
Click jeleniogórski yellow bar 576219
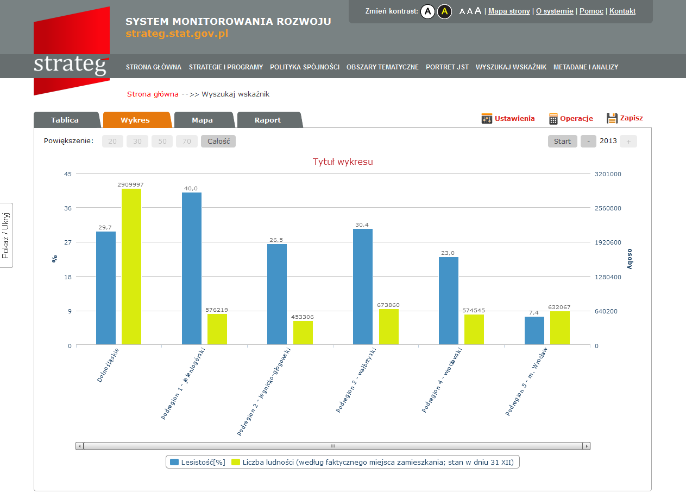click(217, 329)
